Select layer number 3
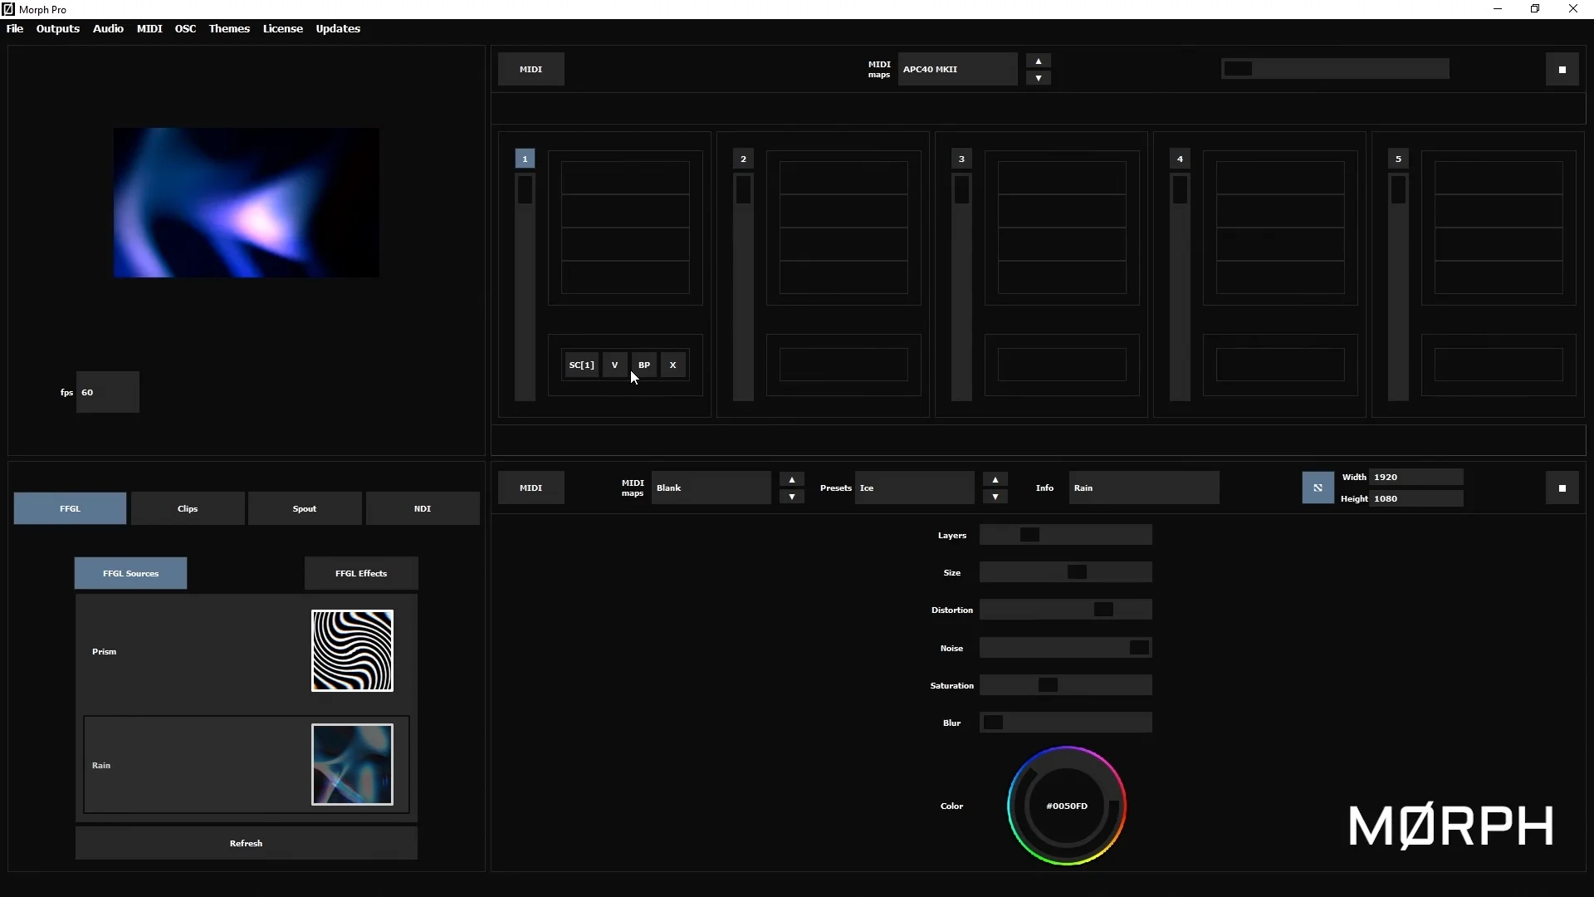 (961, 159)
